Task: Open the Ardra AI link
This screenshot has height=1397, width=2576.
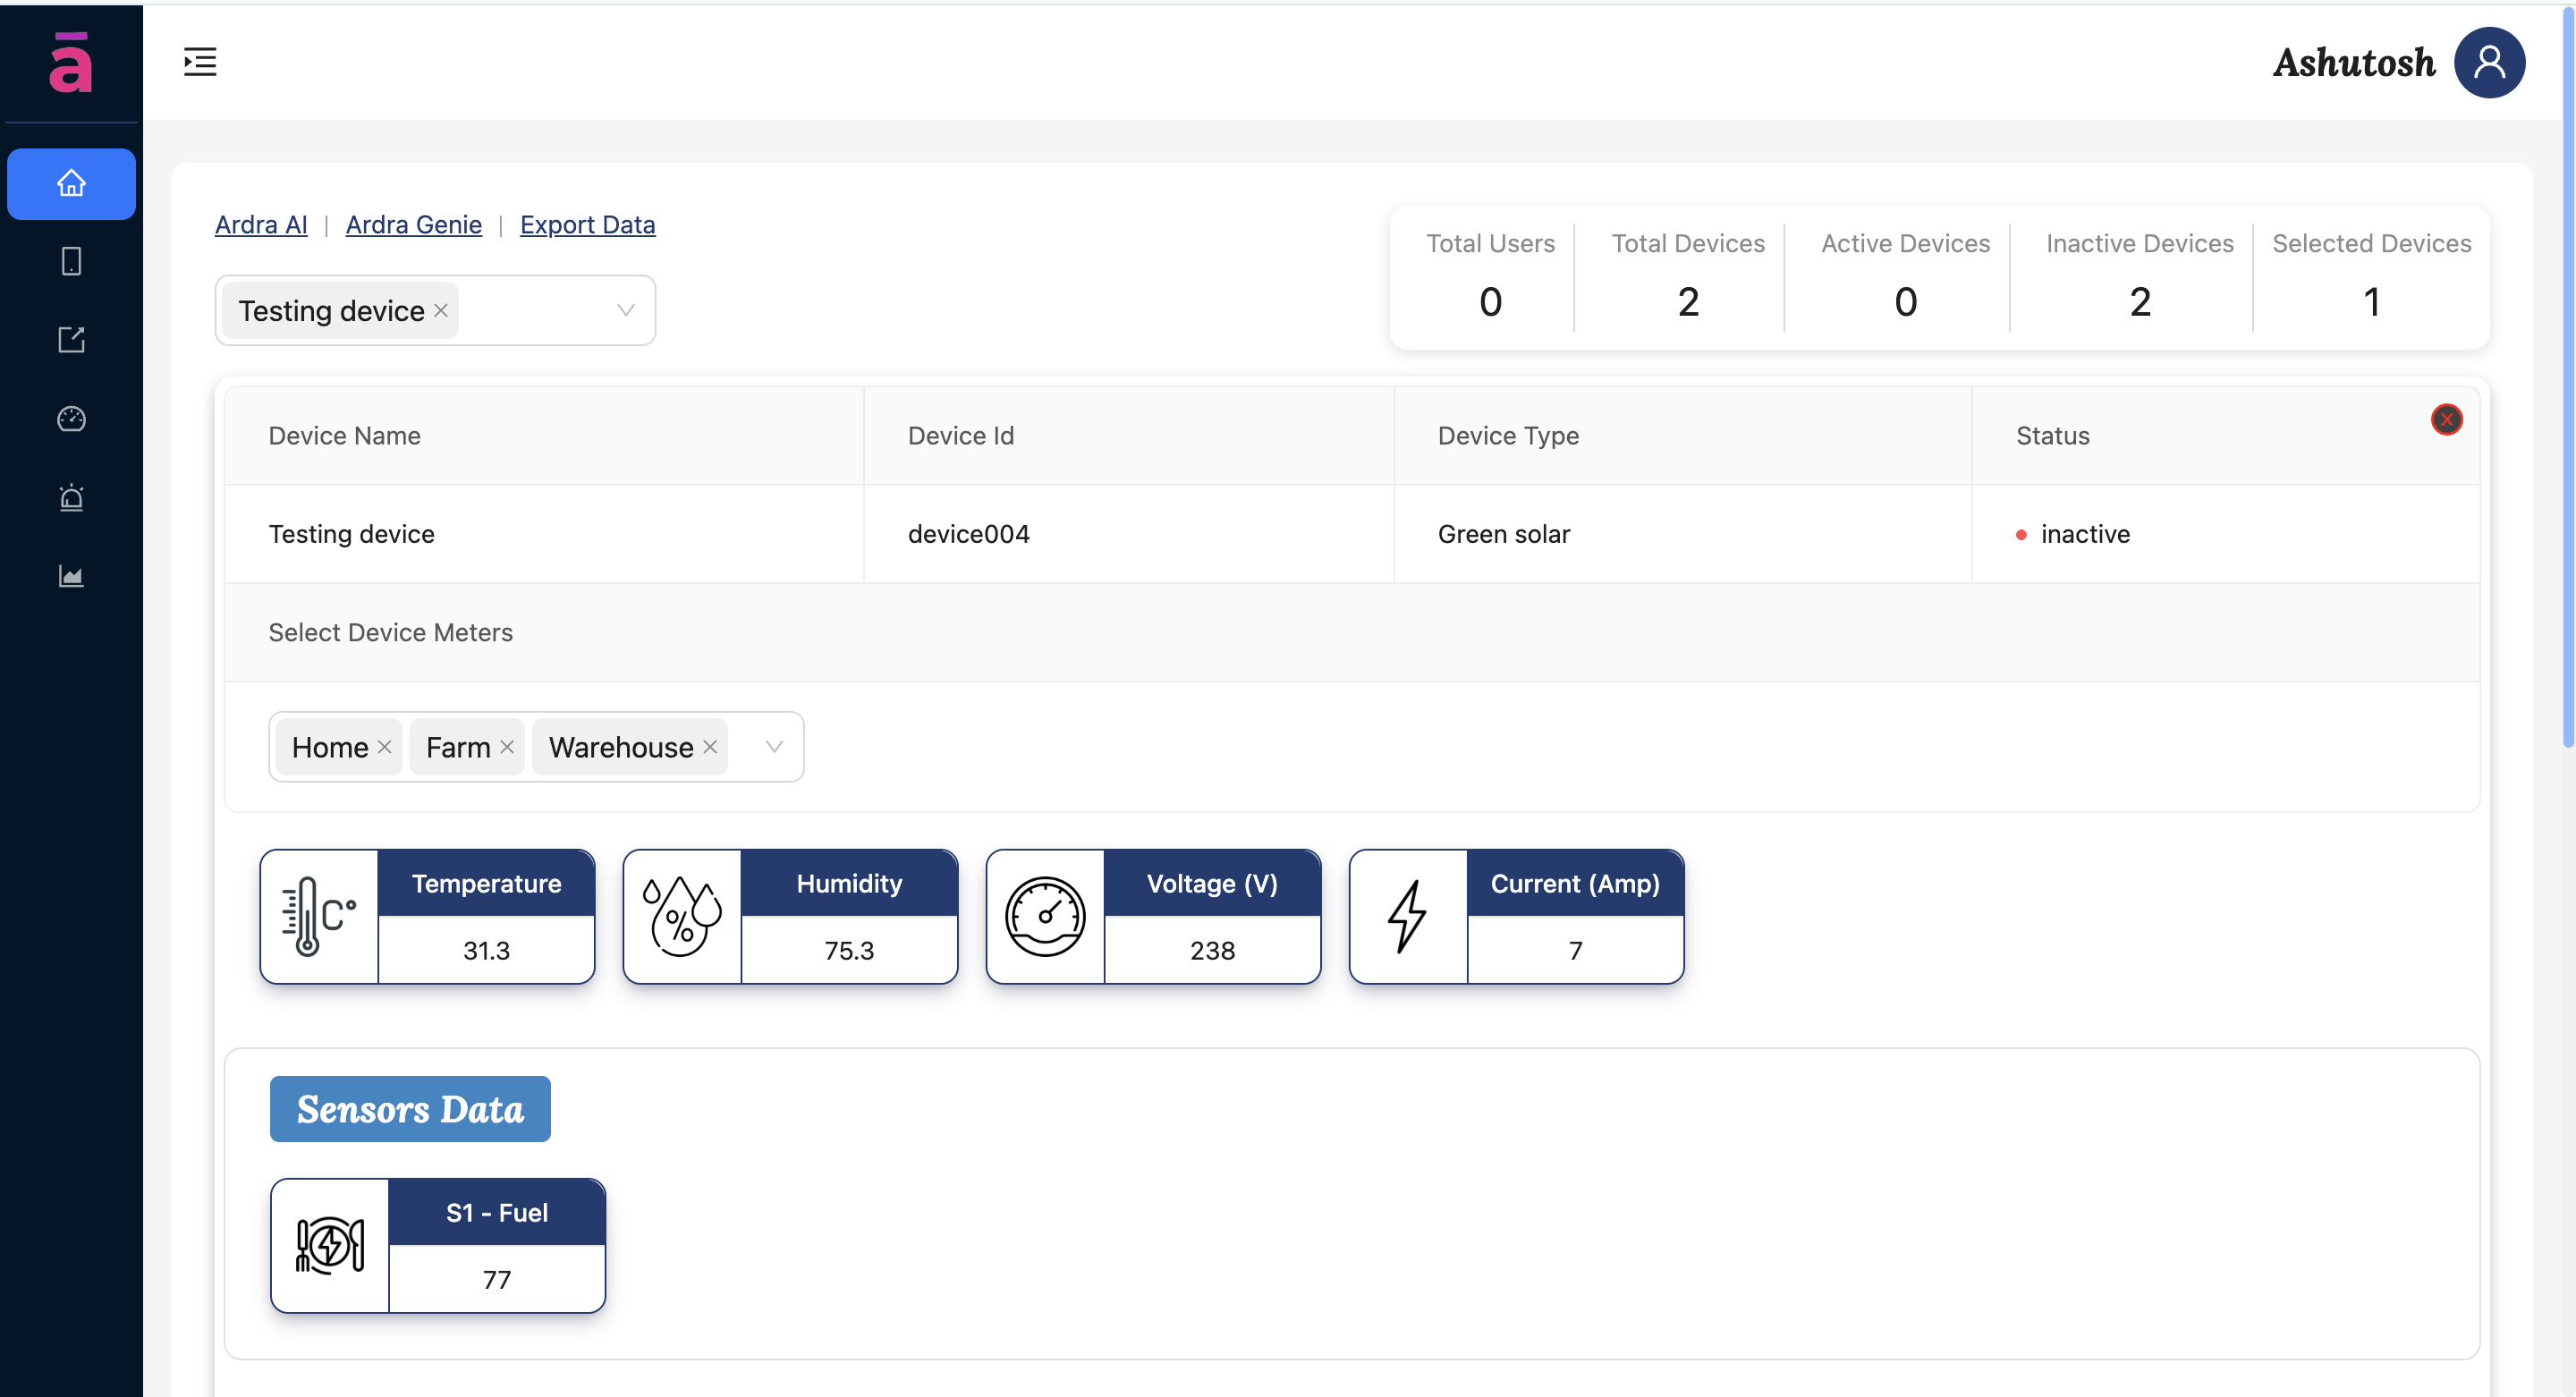Action: pyautogui.click(x=261, y=225)
